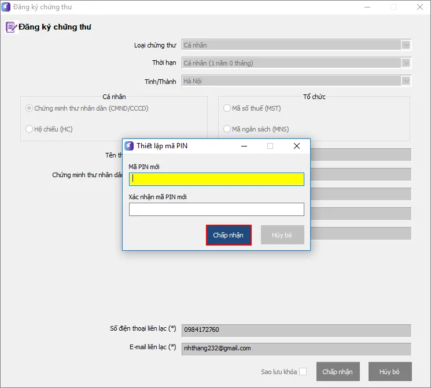Minimize the Thiết lập mã PIN dialog
Screen dimensions: 431x388
point(244,146)
